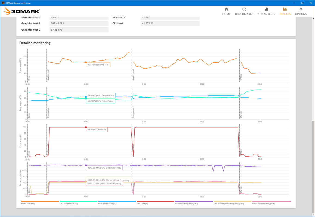315x217 pixels.
Task: Click the orange frame rate data point
Action: tap(86, 62)
